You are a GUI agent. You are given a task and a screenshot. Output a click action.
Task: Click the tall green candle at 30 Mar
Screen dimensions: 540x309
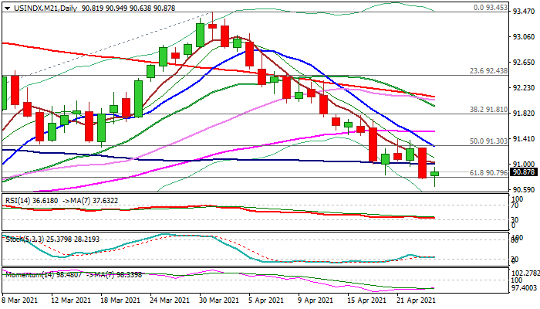tap(201, 35)
